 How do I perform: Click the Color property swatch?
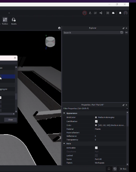click(96, 125)
